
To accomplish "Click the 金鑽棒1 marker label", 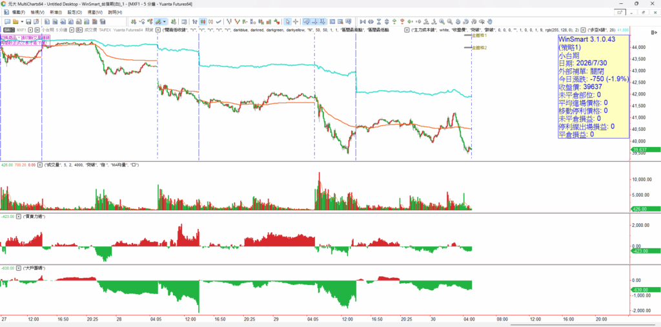I will coord(480,36).
